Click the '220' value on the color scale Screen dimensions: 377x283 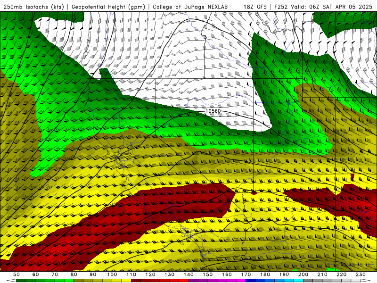pyautogui.click(x=341, y=275)
